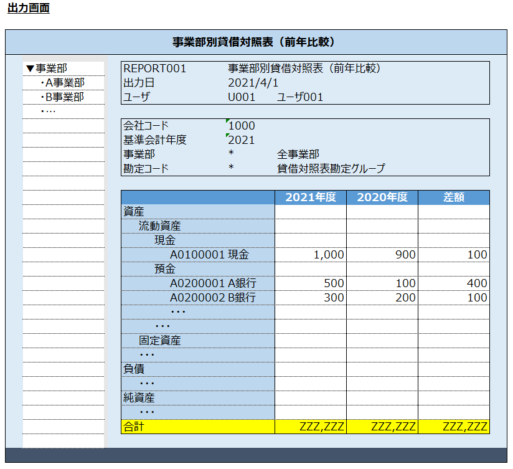Viewport: 513px width, 469px height.
Task: Click the 2020年度 column header
Action: pos(382,197)
